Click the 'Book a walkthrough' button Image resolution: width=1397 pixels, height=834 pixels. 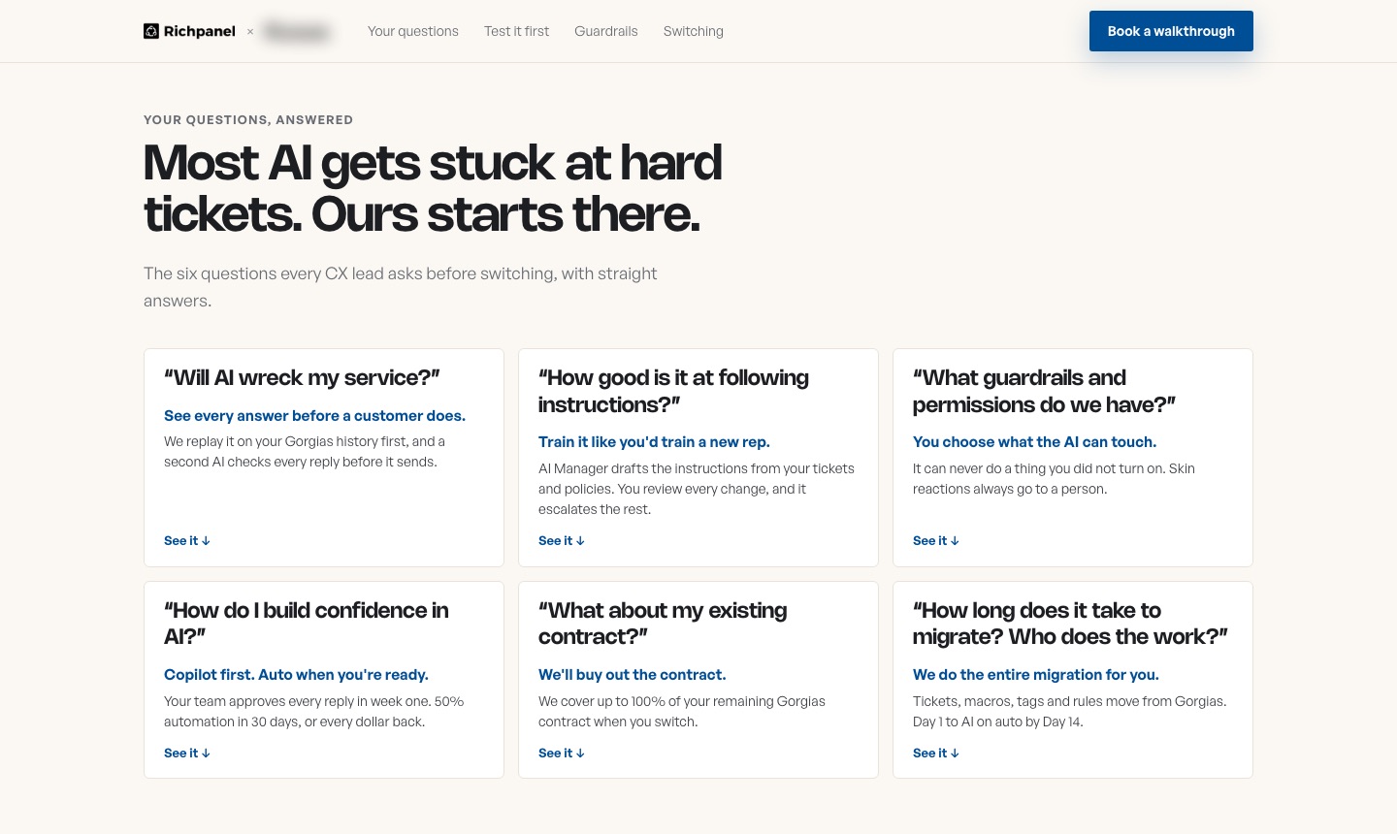click(x=1171, y=31)
